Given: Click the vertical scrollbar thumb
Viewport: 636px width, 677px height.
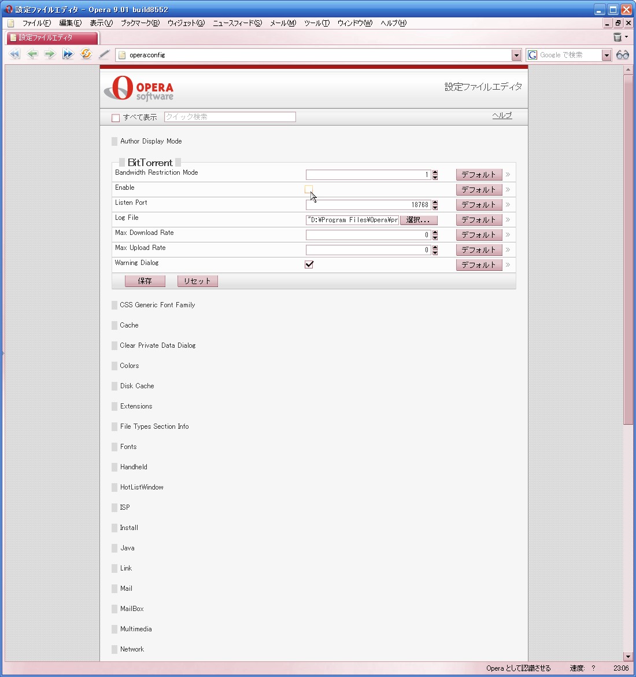Looking at the screenshot, I should tap(628, 249).
